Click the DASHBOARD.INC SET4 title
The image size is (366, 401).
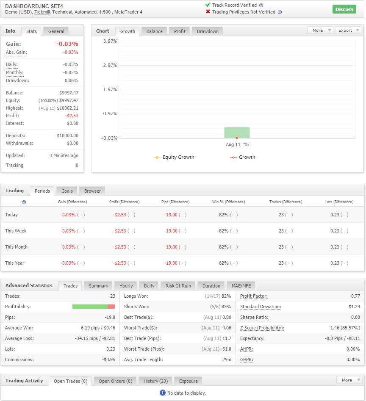[x=34, y=6]
